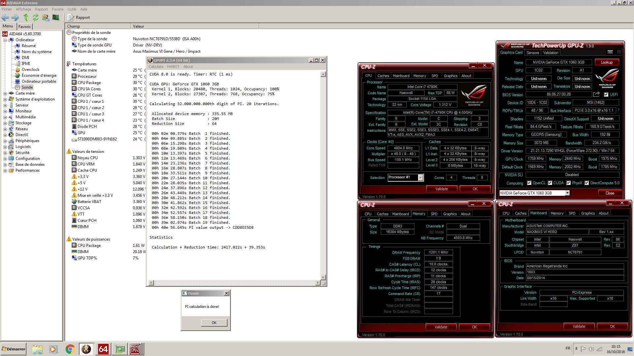
Task: Open Chrome from the taskbar
Action: click(70, 349)
